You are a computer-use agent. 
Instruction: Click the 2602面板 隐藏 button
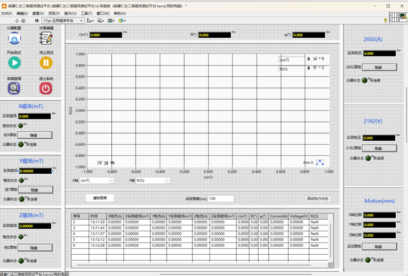pos(379,67)
